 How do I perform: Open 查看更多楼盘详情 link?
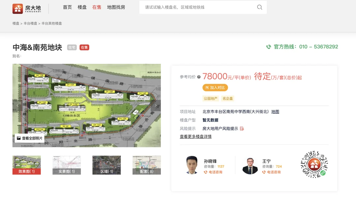(195, 137)
